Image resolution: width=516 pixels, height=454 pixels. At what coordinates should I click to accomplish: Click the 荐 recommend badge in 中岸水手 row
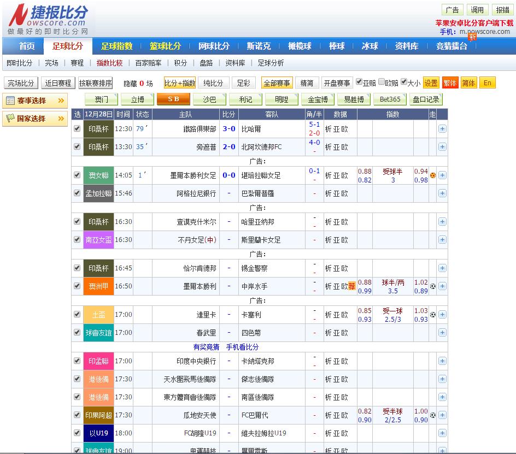pos(352,286)
